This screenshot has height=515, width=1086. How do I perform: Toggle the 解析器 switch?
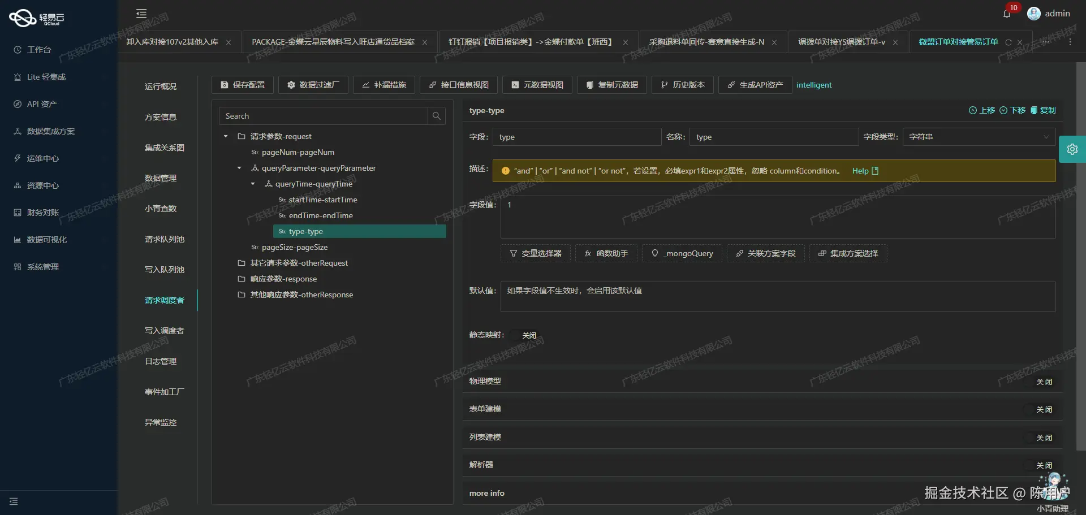(x=1040, y=465)
